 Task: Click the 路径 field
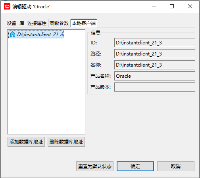click(155, 54)
